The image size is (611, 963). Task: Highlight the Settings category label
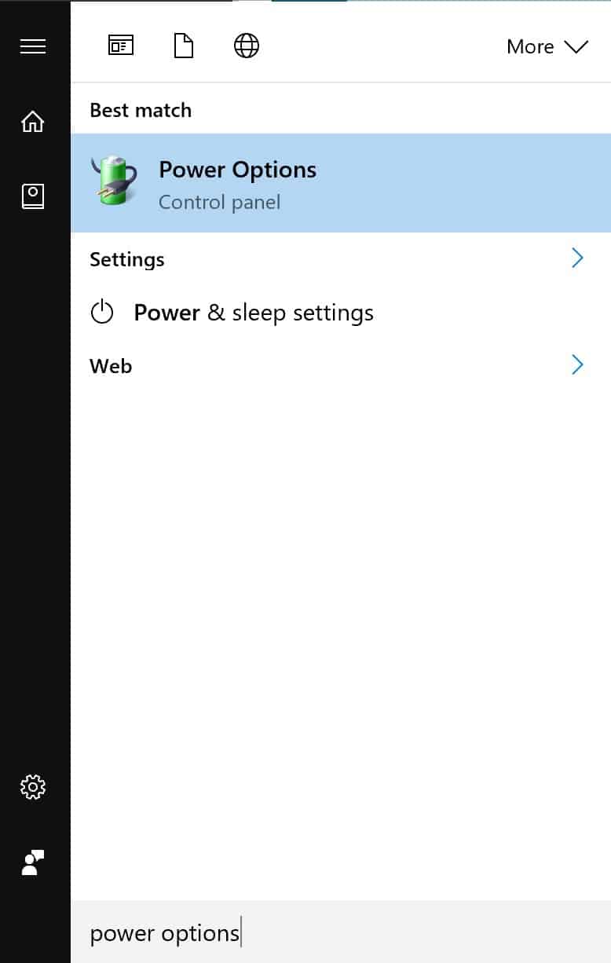tap(126, 259)
